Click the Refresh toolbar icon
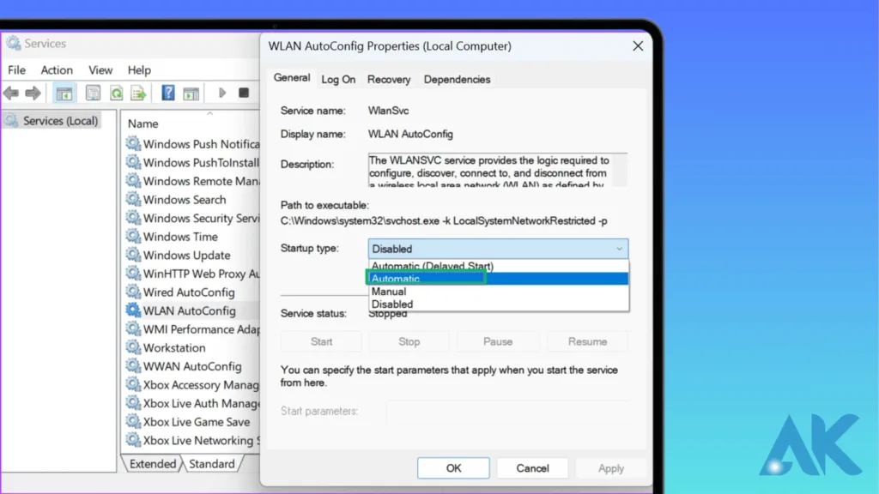 tap(116, 93)
